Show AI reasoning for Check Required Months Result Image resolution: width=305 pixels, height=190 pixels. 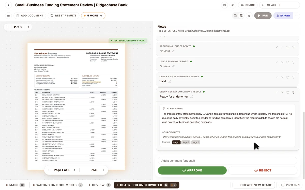(293, 77)
